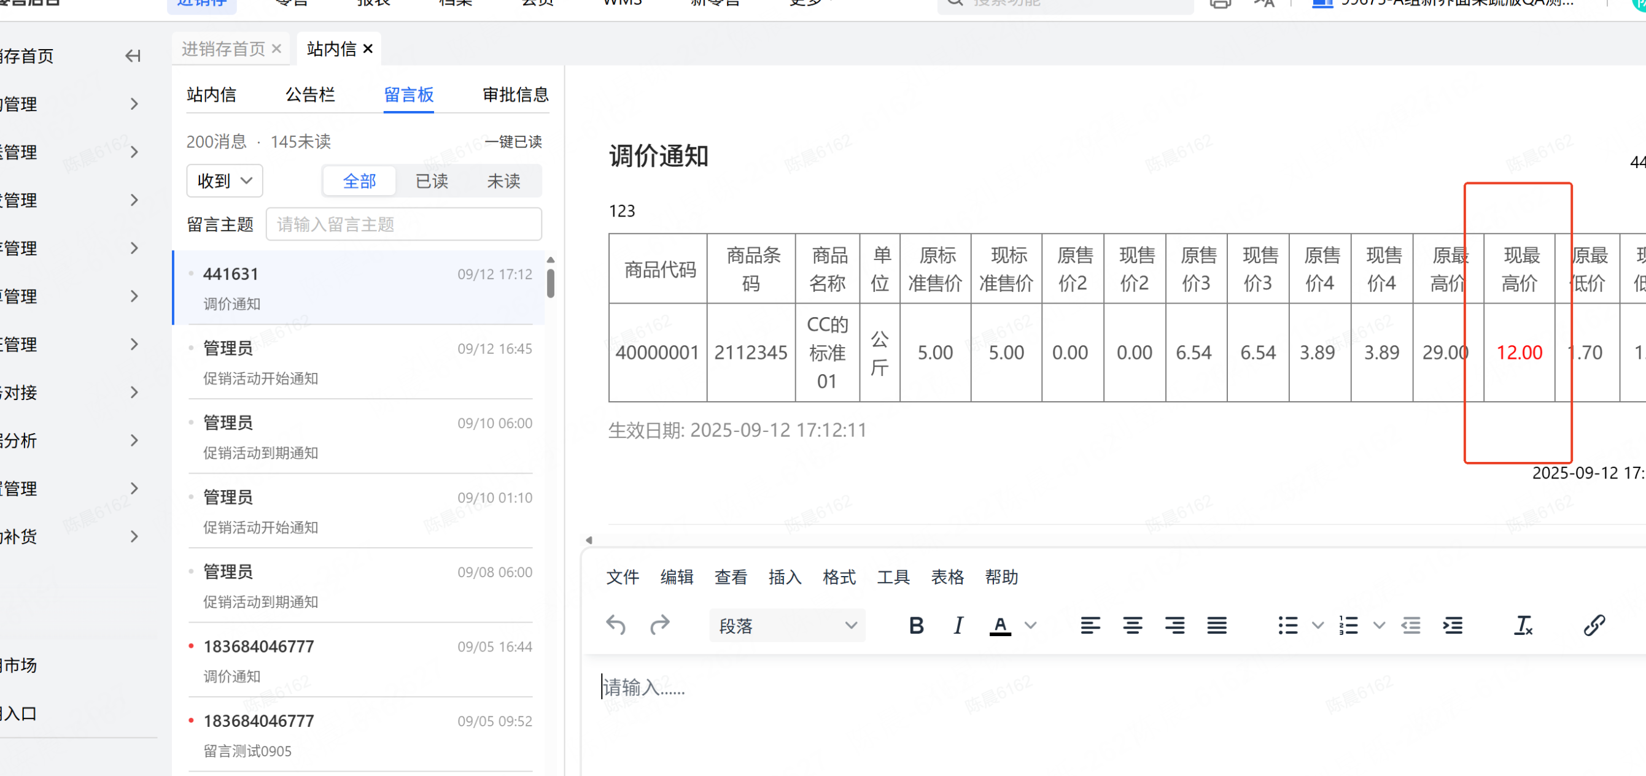The image size is (1646, 776).
Task: Click 一键已读 to mark all read
Action: 513,142
